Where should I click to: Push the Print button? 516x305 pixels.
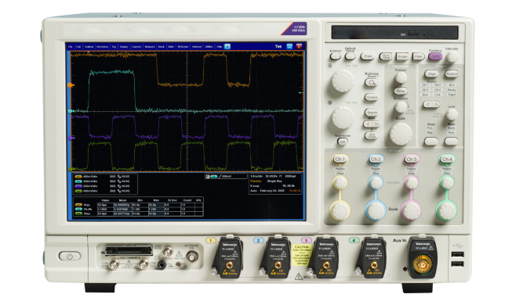pyautogui.click(x=367, y=56)
